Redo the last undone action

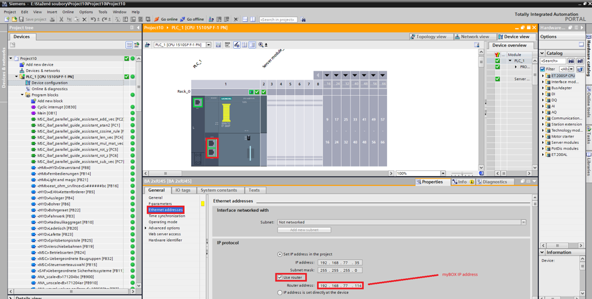tap(104, 19)
